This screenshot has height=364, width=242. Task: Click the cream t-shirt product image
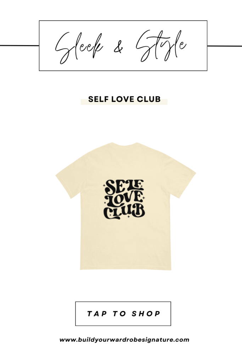pos(126,206)
